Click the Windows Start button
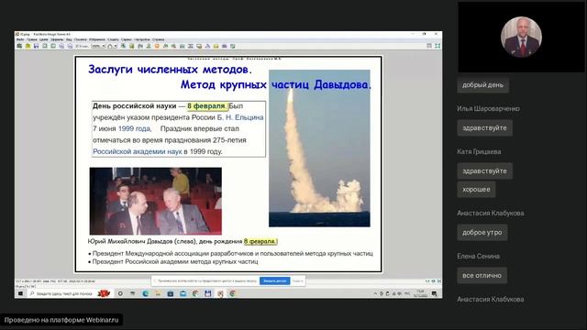 pyautogui.click(x=20, y=293)
